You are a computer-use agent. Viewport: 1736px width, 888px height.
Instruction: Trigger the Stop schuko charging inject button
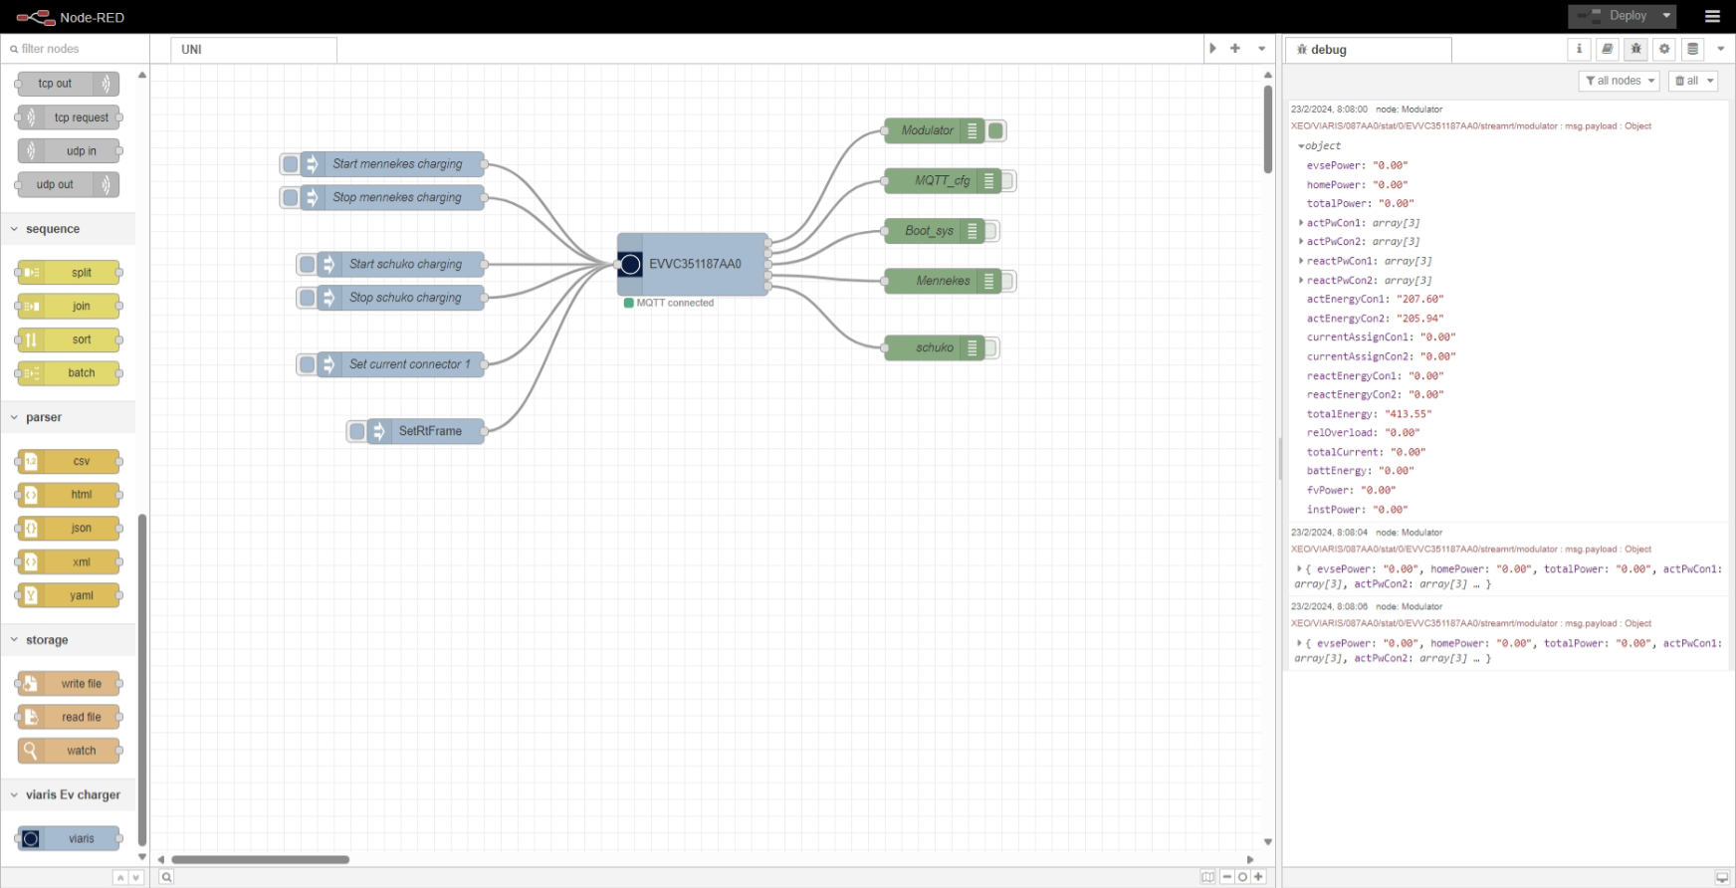(307, 298)
